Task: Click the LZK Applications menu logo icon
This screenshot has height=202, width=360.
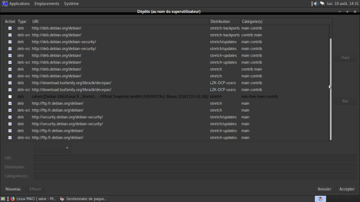Action: [5, 4]
